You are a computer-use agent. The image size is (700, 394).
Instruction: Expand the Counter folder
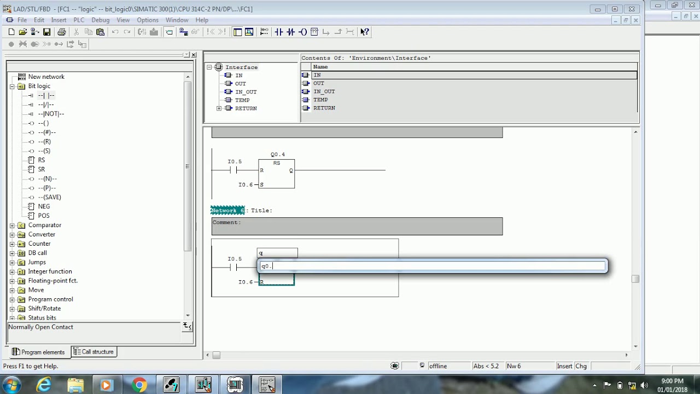12,244
